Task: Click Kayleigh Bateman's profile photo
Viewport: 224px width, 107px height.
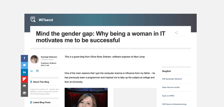Action: click(34, 59)
